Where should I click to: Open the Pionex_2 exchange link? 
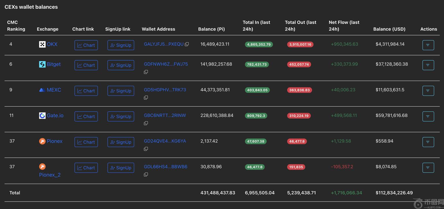tap(50, 175)
